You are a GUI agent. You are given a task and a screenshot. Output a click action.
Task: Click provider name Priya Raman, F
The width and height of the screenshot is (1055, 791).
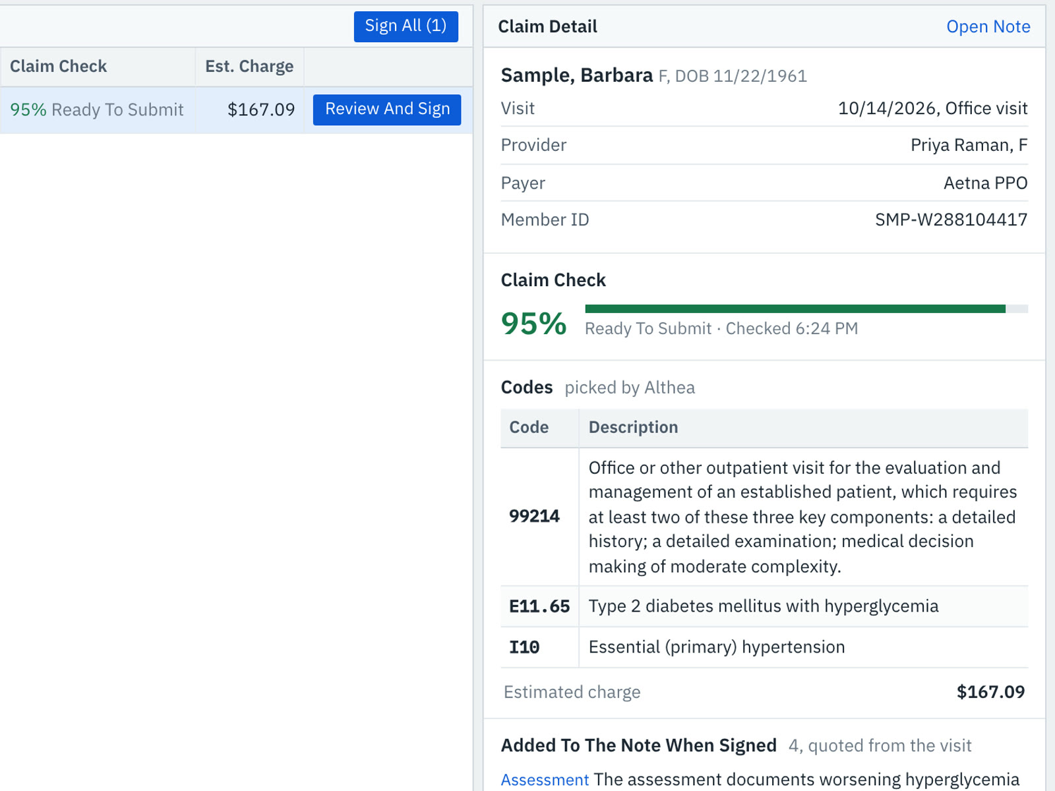pyautogui.click(x=969, y=145)
